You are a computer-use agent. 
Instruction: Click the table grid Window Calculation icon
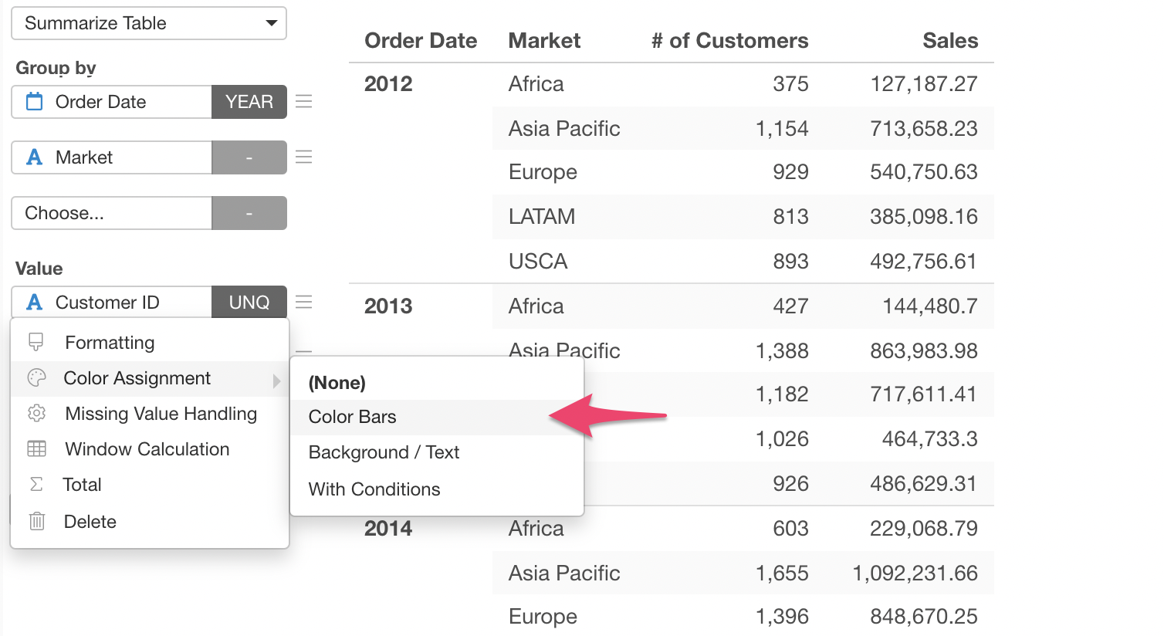(x=36, y=448)
